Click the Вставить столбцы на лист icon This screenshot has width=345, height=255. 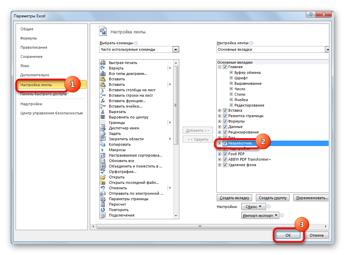[103, 90]
